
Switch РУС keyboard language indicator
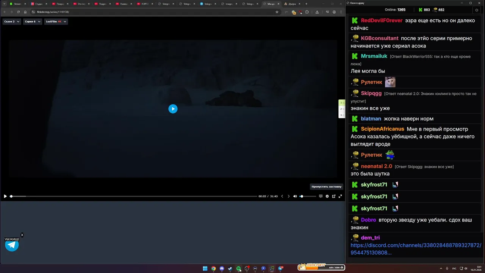(454, 268)
